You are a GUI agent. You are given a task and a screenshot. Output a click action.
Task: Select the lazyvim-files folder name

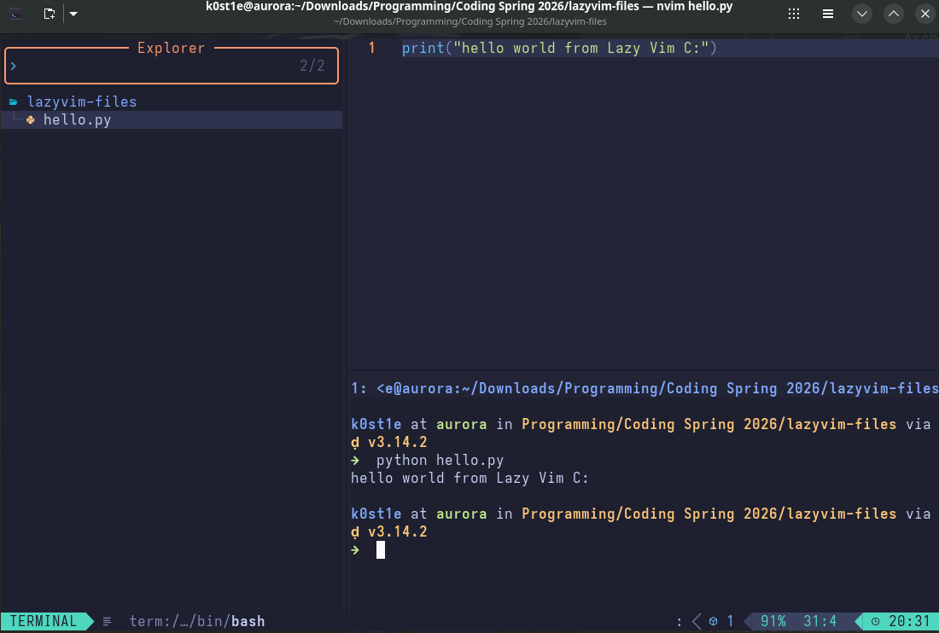click(82, 102)
